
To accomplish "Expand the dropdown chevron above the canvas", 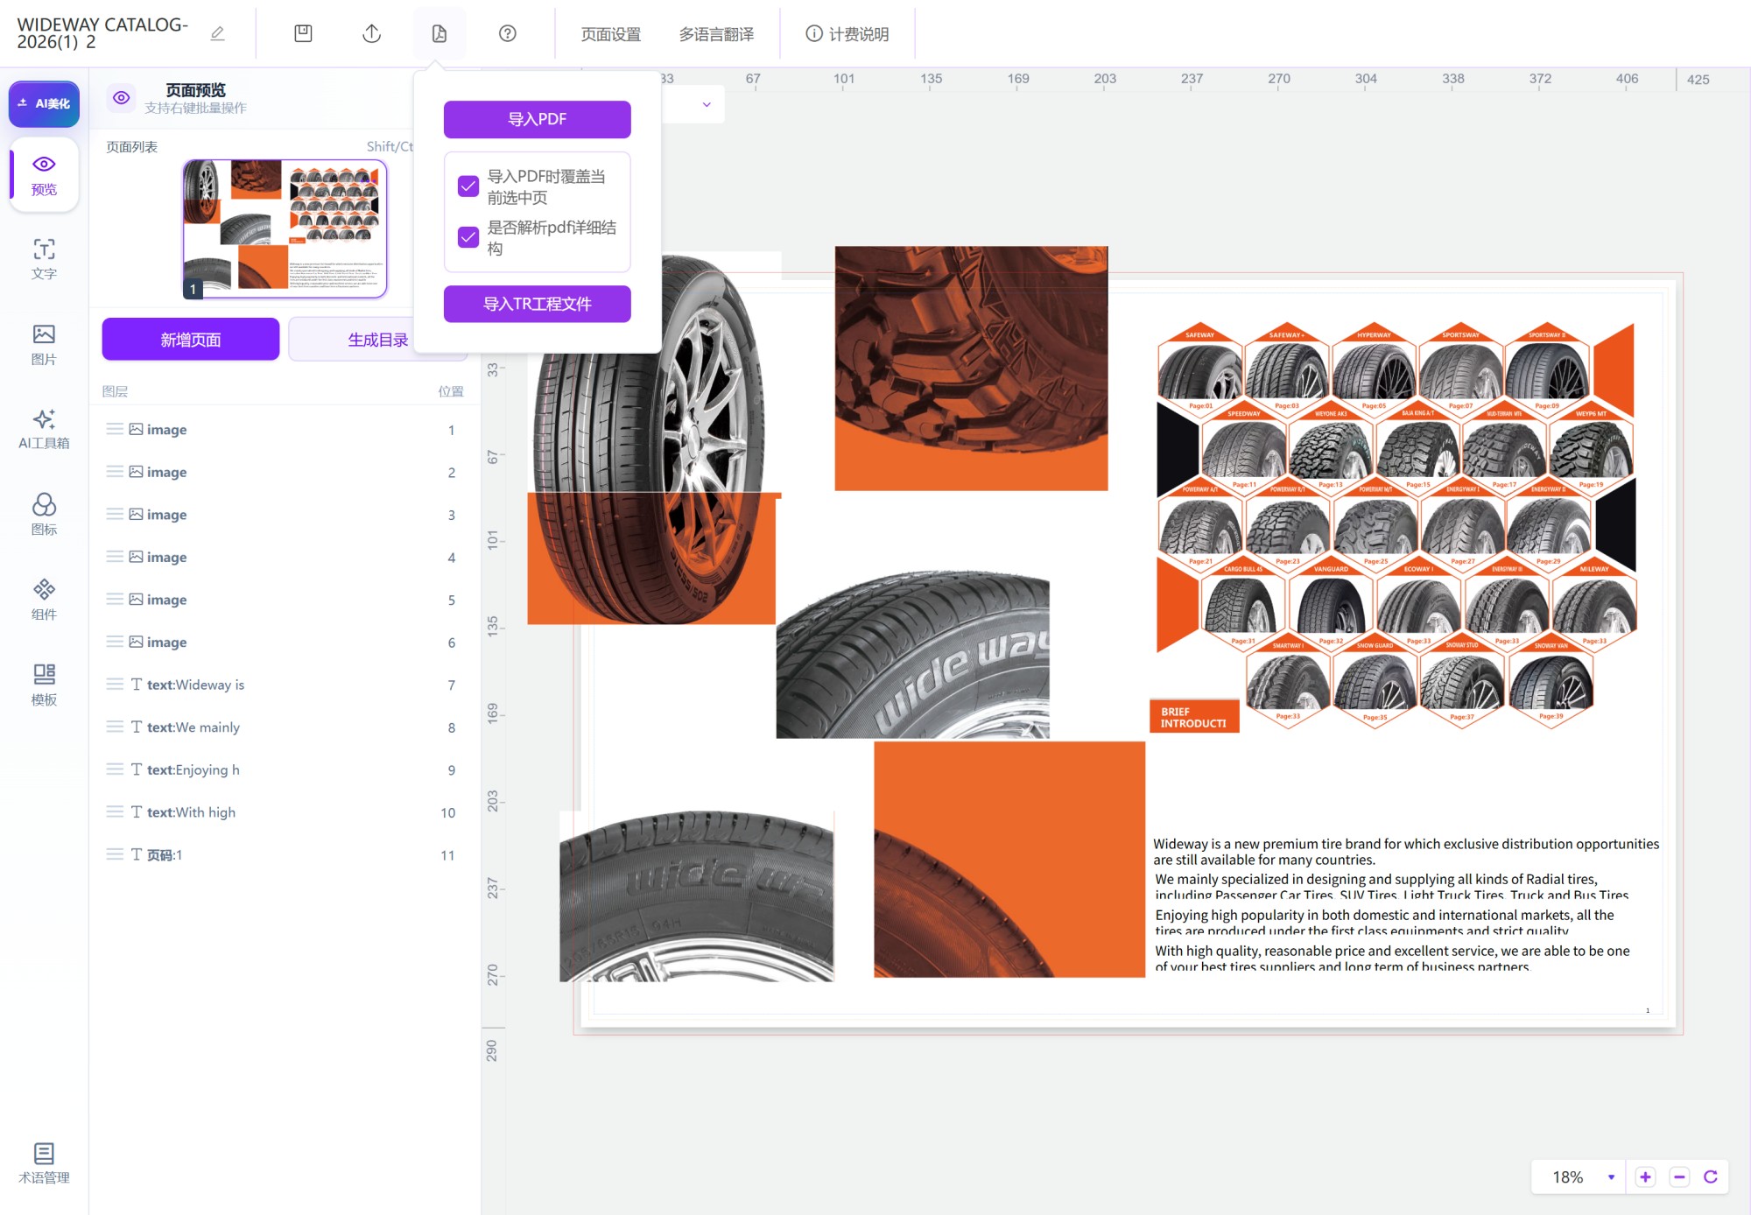I will pos(707,104).
